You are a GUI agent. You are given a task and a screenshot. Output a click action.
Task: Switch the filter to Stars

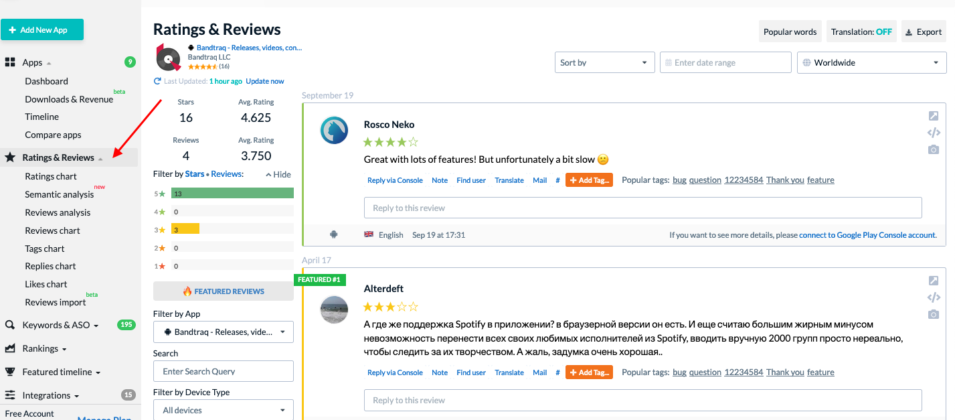click(195, 174)
